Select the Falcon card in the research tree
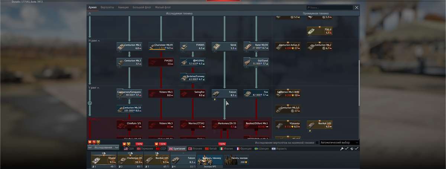 224,94
